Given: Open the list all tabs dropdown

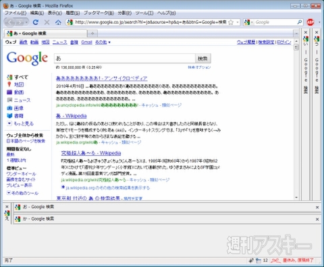Looking at the screenshot, I should pyautogui.click(x=296, y=34).
